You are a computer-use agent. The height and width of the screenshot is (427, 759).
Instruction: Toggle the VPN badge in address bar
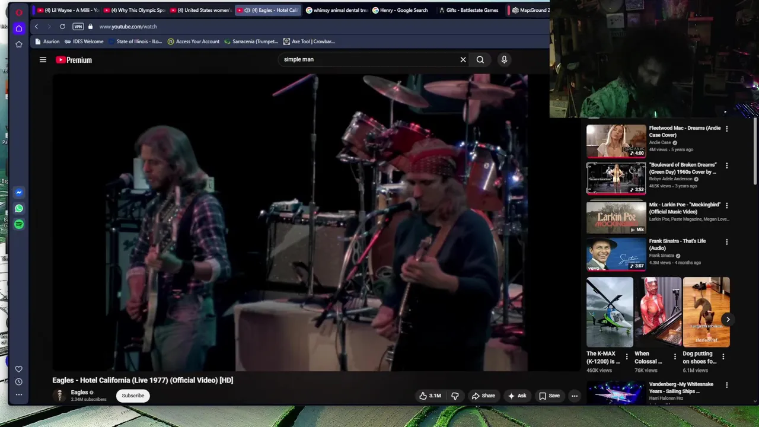click(78, 27)
